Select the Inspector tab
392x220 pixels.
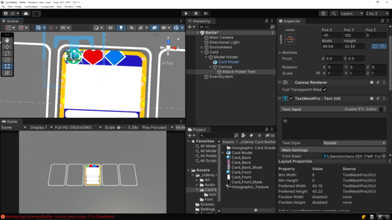(x=290, y=21)
